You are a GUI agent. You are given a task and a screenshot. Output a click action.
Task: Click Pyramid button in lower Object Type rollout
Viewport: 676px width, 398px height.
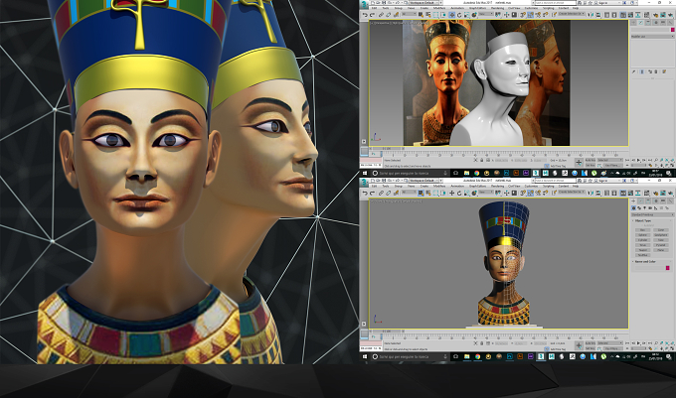click(661, 245)
